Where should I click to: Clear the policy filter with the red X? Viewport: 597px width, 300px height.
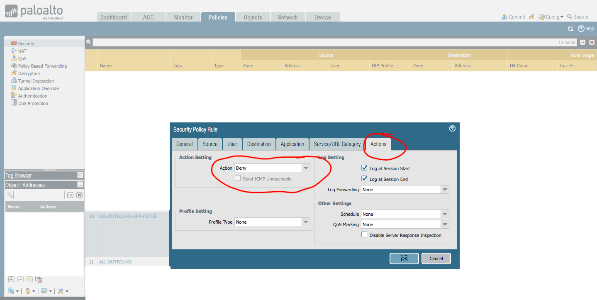point(592,42)
